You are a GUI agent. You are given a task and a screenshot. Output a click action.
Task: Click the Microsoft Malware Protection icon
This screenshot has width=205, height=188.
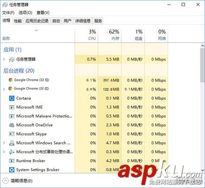click(12, 116)
